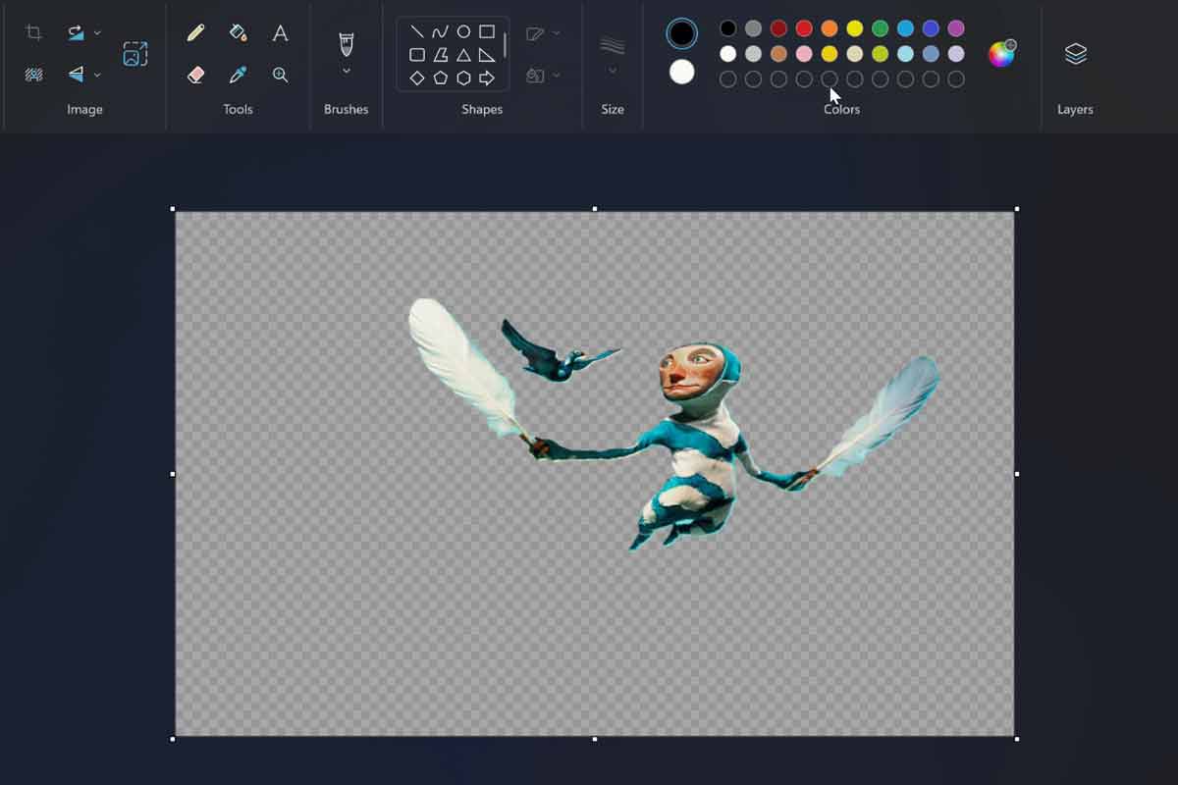Pick the pink palette swatch
This screenshot has height=785, width=1178.
click(804, 54)
